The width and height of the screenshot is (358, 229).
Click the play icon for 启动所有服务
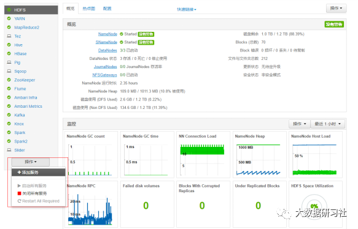tap(19, 186)
